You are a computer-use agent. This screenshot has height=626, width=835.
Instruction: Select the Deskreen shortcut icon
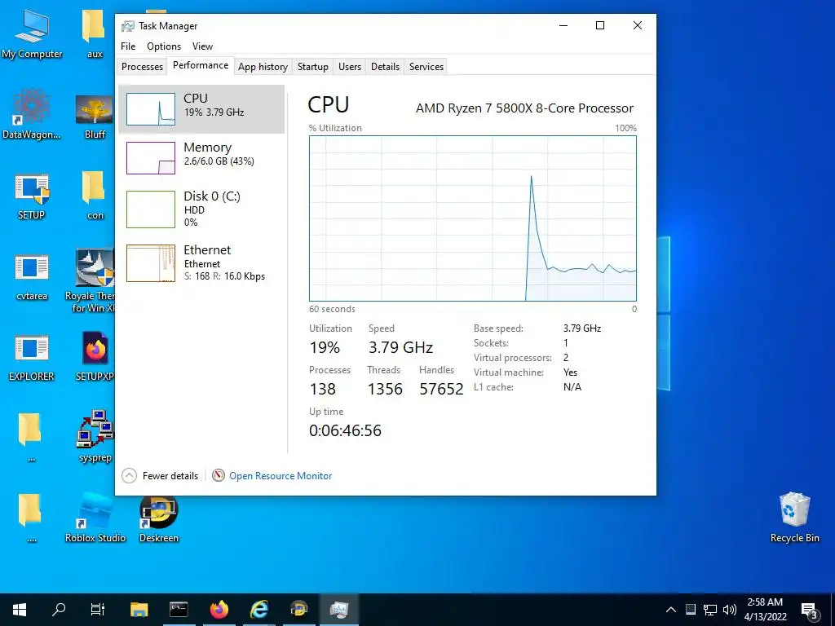[159, 519]
